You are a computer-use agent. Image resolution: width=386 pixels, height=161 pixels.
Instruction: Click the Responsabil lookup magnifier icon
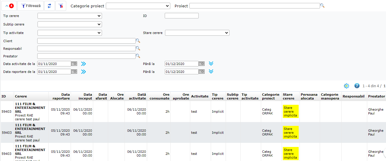pyautogui.click(x=138, y=48)
